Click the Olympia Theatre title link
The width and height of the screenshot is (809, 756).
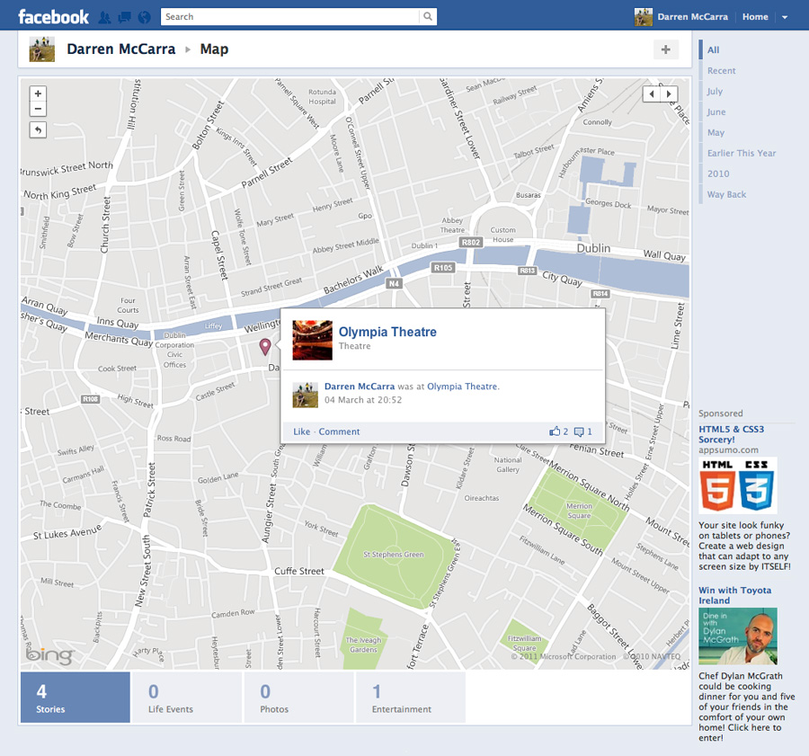pos(387,332)
